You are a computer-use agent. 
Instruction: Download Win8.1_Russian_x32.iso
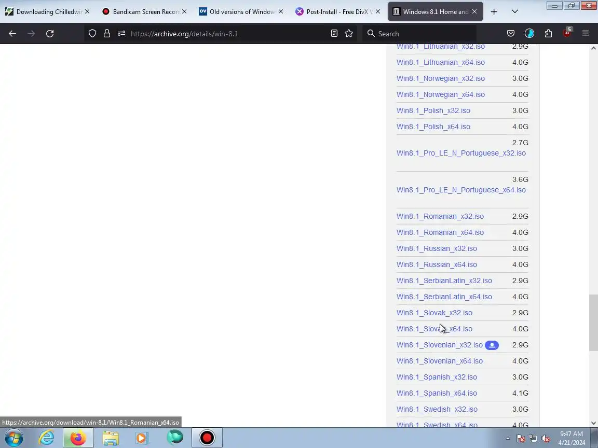[x=437, y=248]
